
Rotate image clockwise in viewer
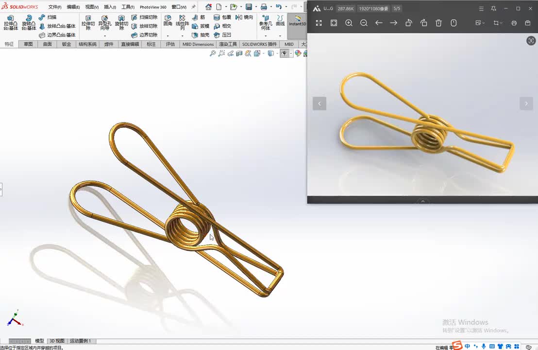click(424, 23)
